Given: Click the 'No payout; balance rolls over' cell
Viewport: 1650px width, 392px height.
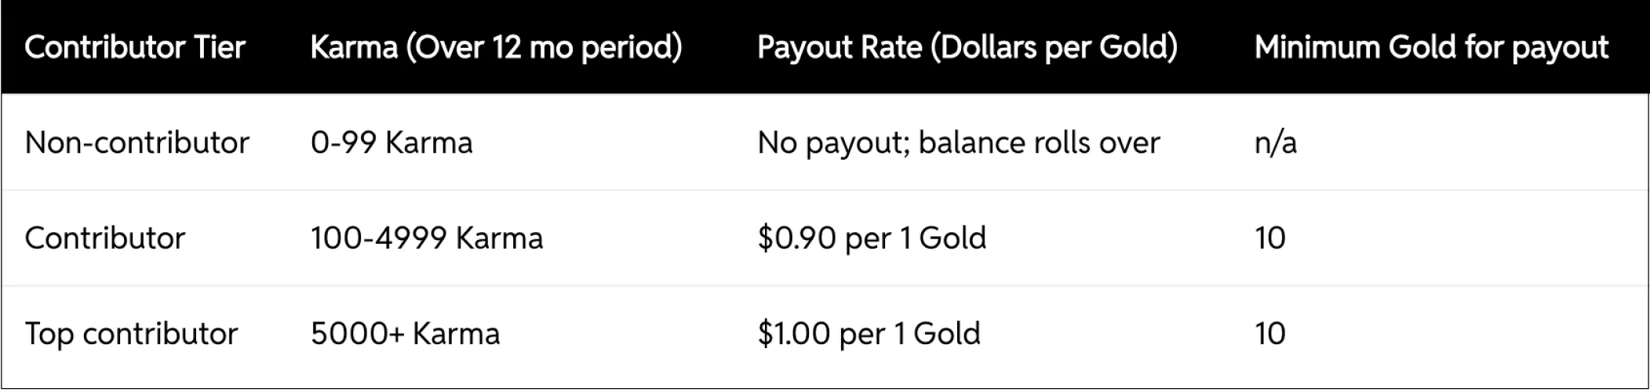Looking at the screenshot, I should click(958, 143).
